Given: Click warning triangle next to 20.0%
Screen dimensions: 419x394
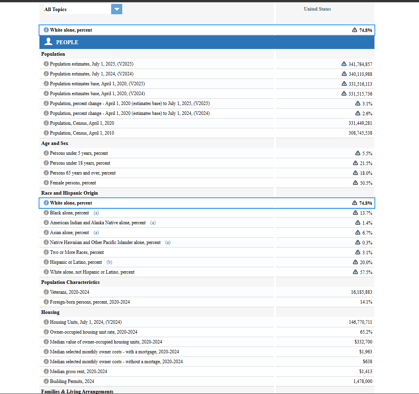Looking at the screenshot, I should tap(356, 262).
